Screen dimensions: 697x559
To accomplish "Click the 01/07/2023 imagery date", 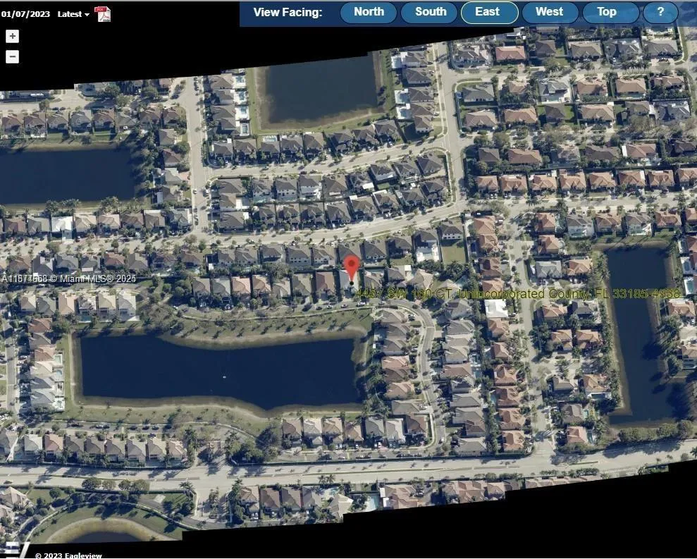I will [x=25, y=14].
